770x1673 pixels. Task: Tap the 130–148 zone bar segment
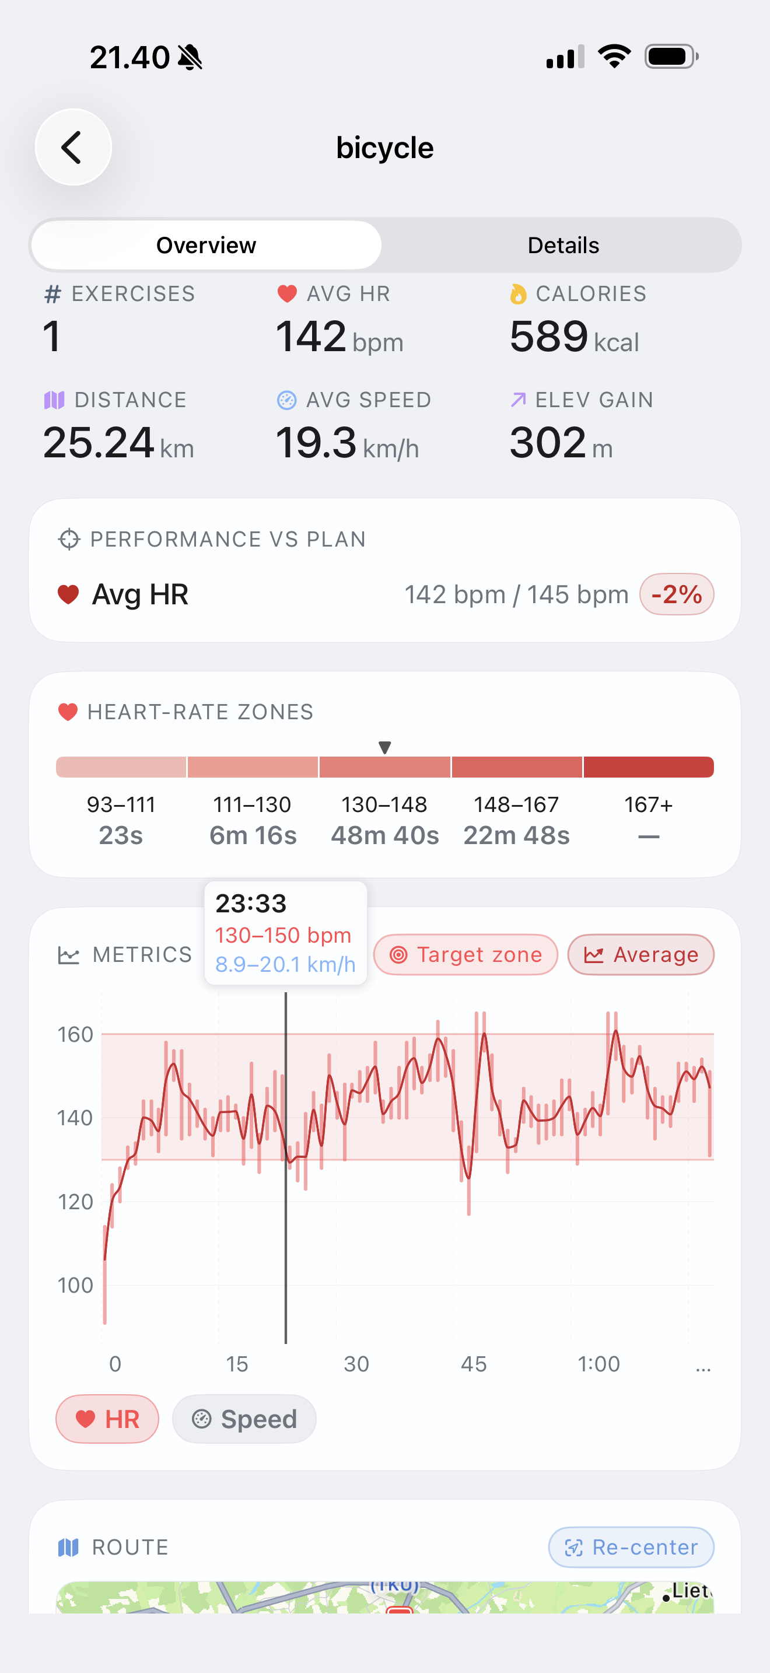[385, 767]
